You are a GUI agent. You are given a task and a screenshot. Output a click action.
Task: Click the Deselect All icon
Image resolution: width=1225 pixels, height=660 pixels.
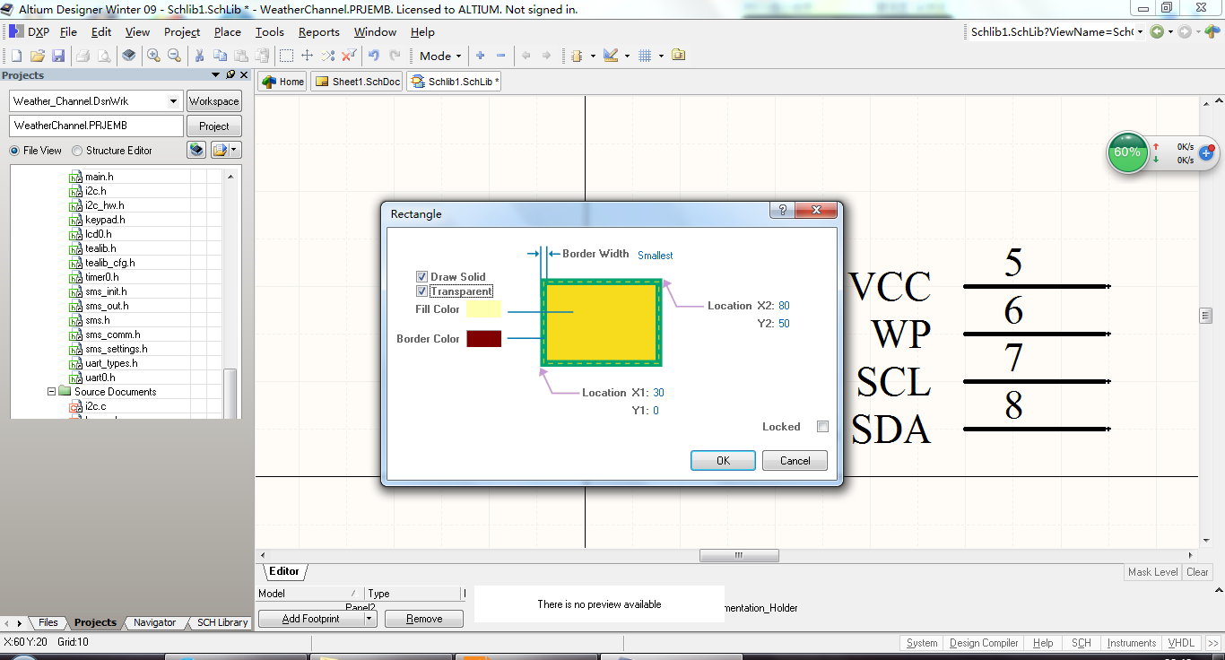pyautogui.click(x=328, y=56)
